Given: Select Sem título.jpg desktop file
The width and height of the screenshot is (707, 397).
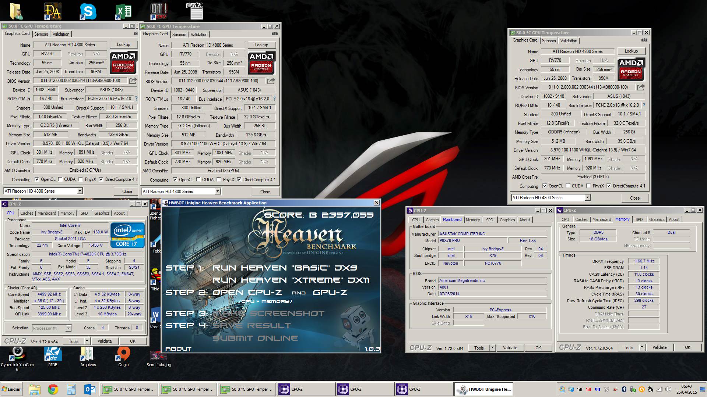Looking at the screenshot, I should [x=159, y=358].
